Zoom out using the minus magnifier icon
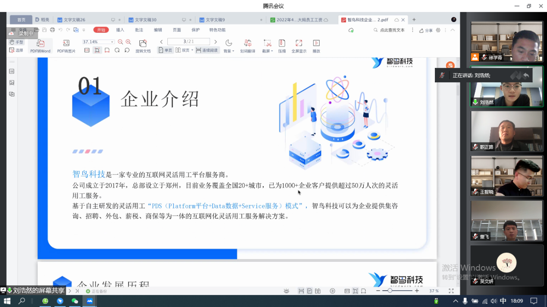 [x=120, y=42]
